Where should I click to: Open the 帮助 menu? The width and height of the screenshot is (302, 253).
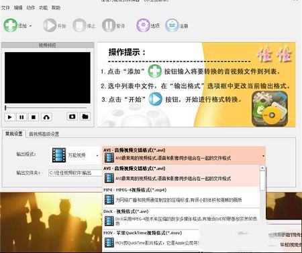56,8
